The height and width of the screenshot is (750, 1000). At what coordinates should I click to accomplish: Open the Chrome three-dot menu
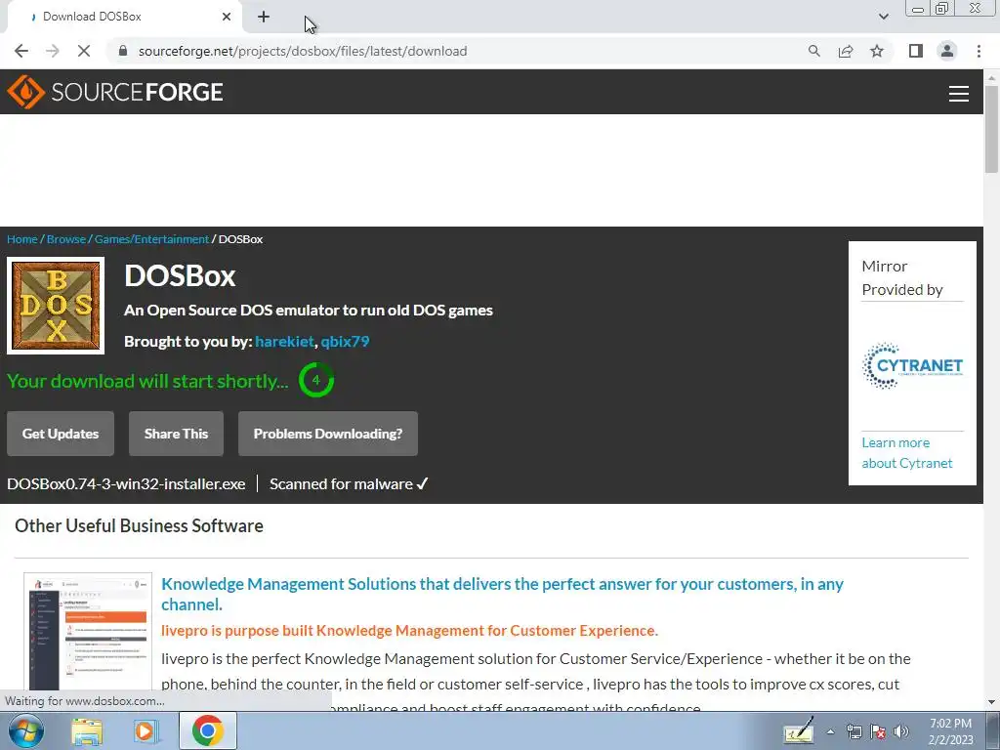[979, 51]
